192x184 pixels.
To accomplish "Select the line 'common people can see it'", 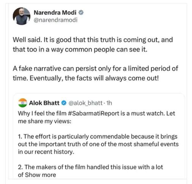I will 106,49.
